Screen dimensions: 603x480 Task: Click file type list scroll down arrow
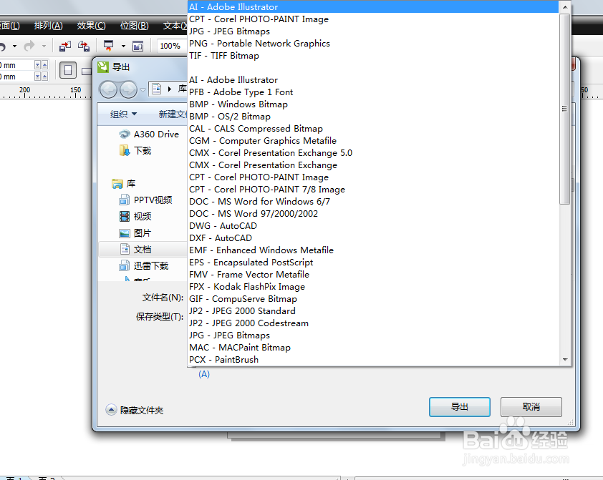[x=564, y=360]
